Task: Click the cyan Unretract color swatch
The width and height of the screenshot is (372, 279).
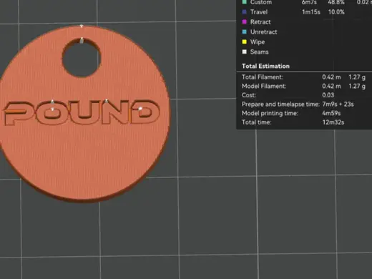Action: click(244, 31)
